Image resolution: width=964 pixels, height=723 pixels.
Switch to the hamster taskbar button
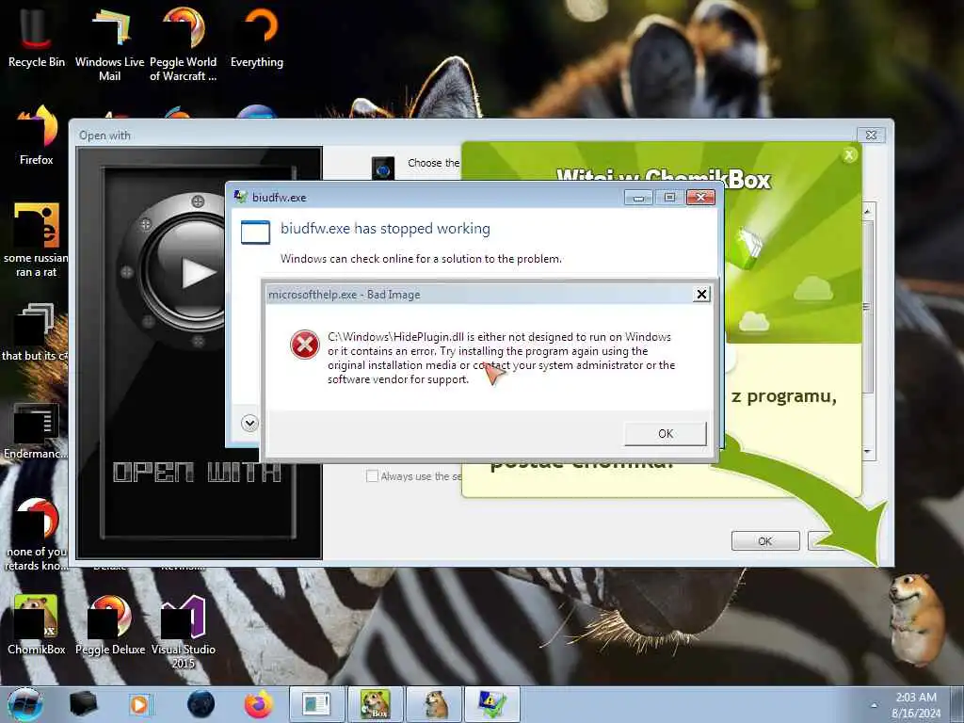pyautogui.click(x=435, y=704)
